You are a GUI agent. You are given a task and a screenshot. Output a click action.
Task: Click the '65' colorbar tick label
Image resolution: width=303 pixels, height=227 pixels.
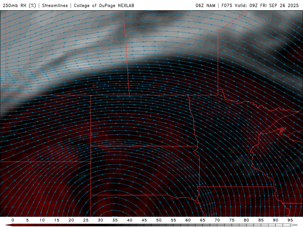(203, 220)
